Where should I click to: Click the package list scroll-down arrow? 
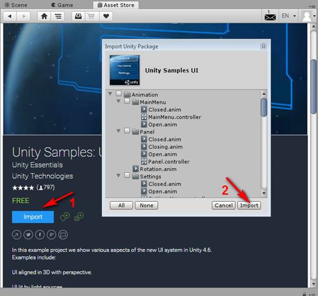[264, 193]
